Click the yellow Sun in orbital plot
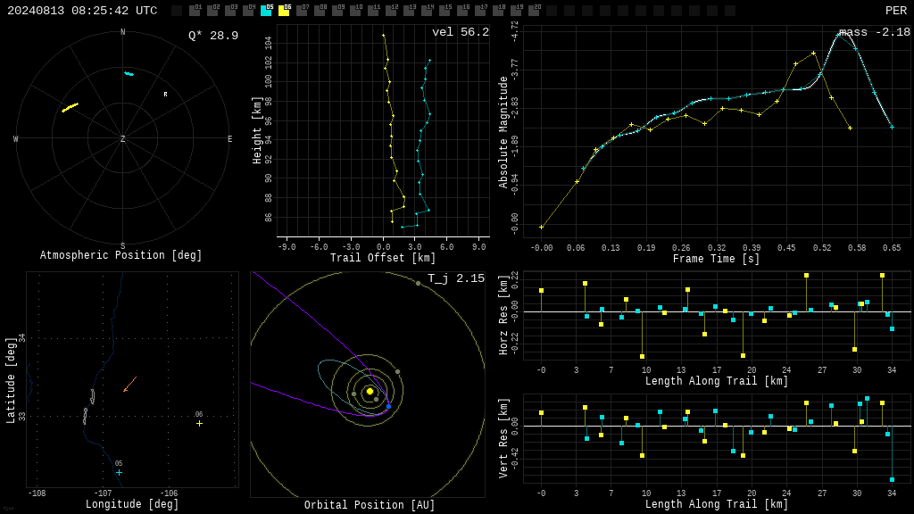 (x=370, y=391)
